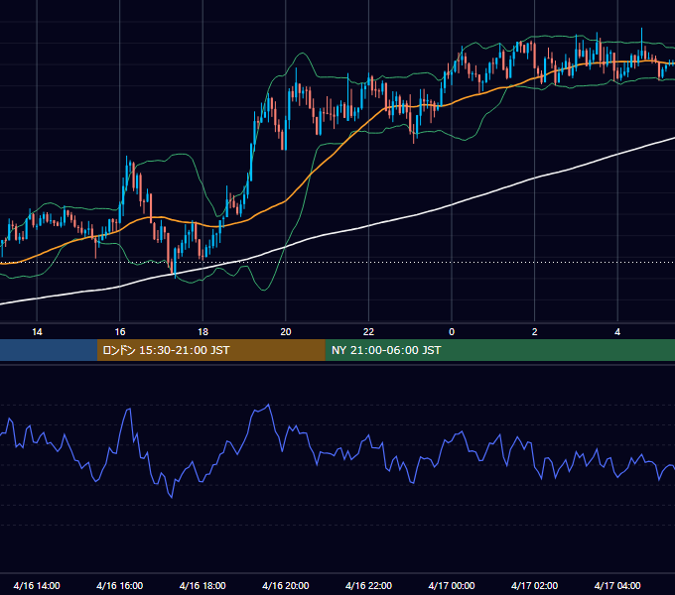The height and width of the screenshot is (595, 675).
Task: Select the NY 21:00-06:00 JST session bar
Action: point(499,350)
